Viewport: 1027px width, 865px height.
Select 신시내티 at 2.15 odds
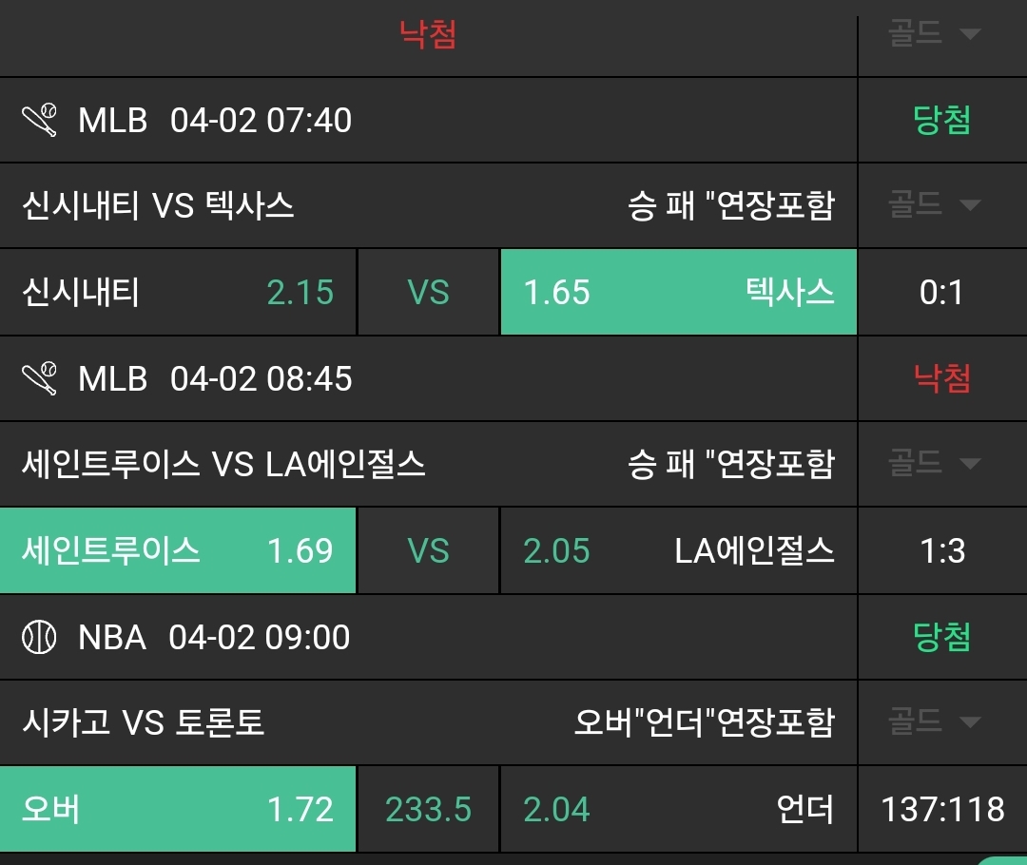click(x=178, y=292)
